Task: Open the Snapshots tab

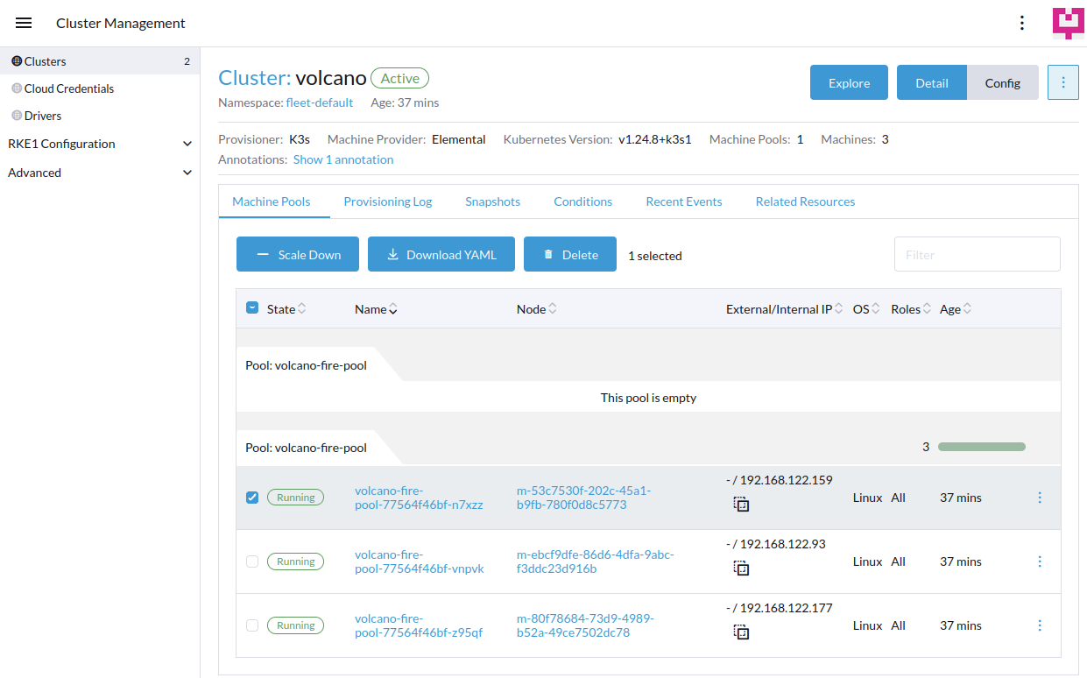Action: coord(492,201)
